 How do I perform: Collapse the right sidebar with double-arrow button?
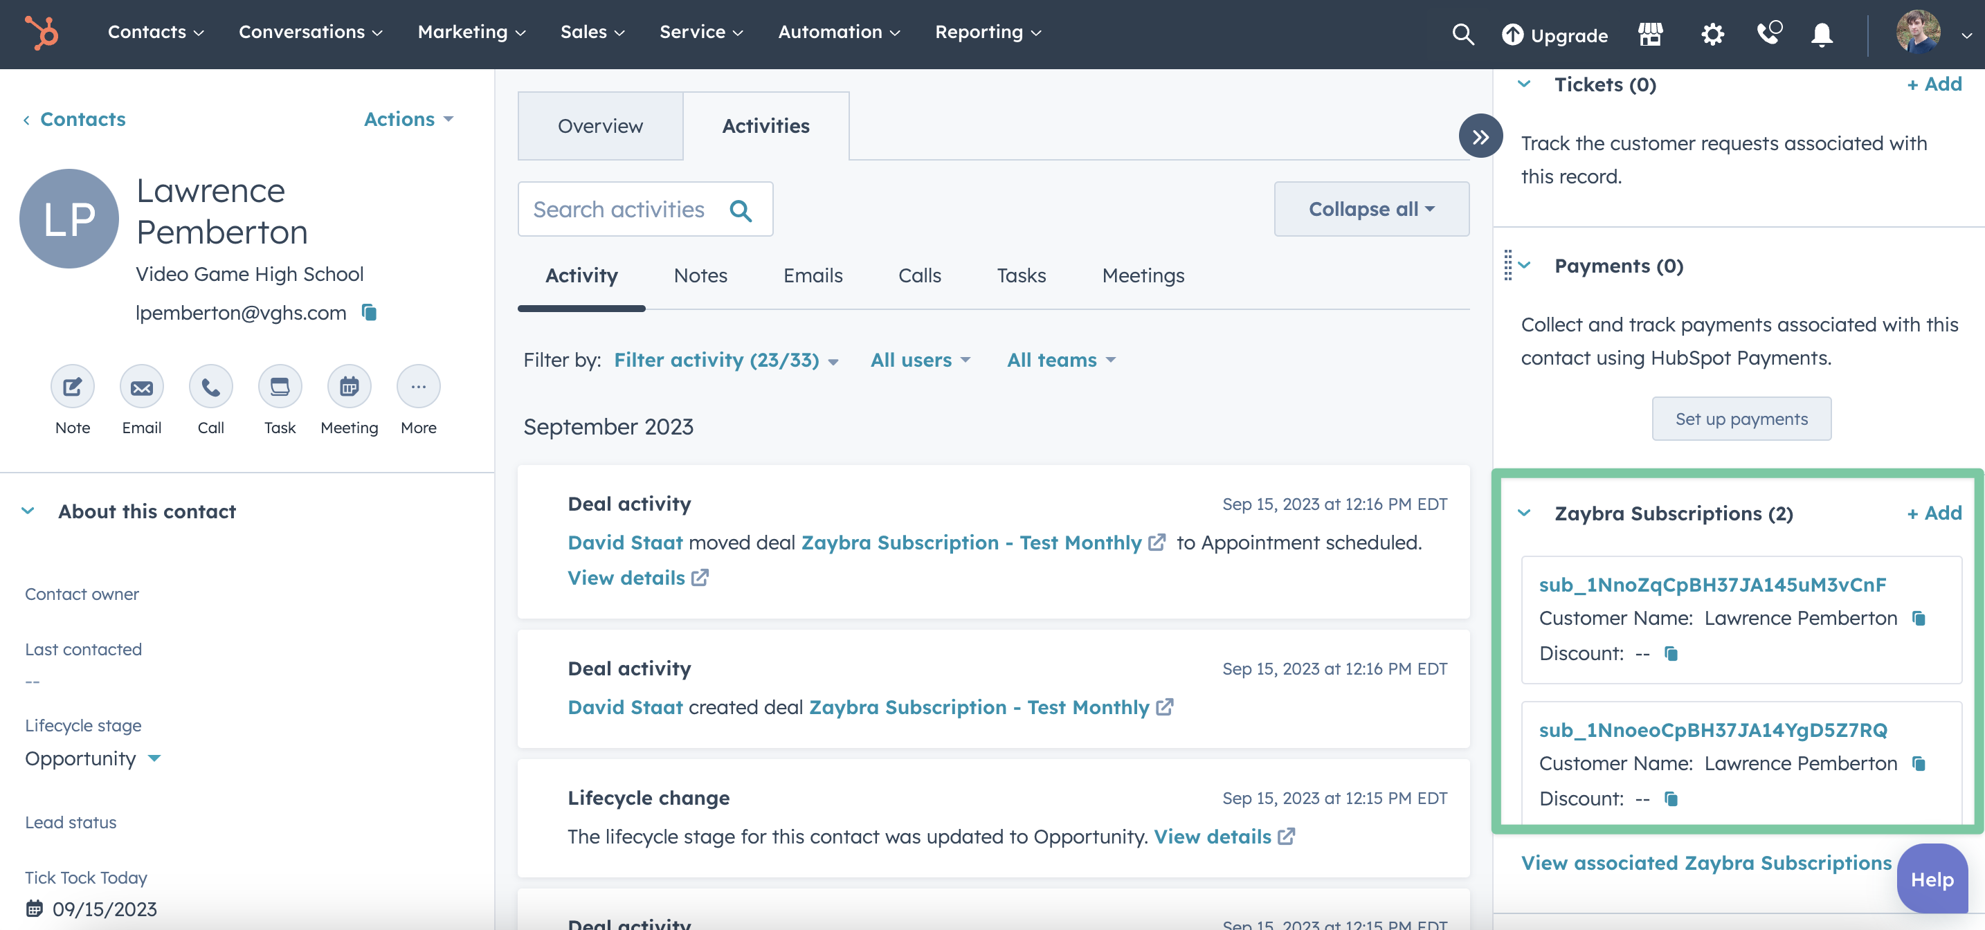pos(1480,137)
